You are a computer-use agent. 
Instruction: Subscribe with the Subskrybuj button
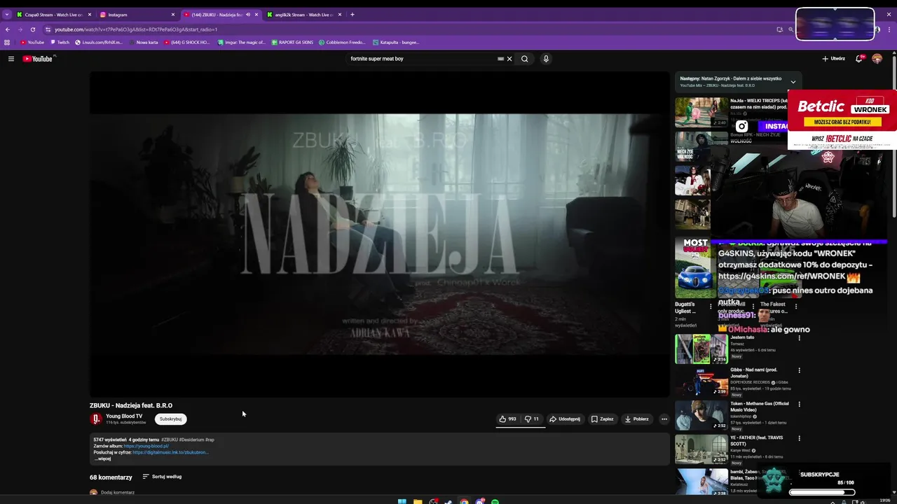170,419
